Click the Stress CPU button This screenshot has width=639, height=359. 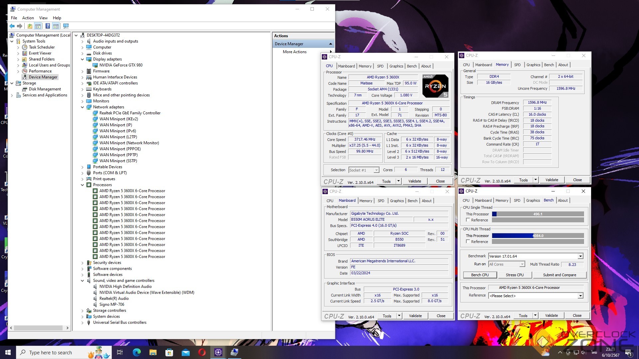(x=515, y=275)
